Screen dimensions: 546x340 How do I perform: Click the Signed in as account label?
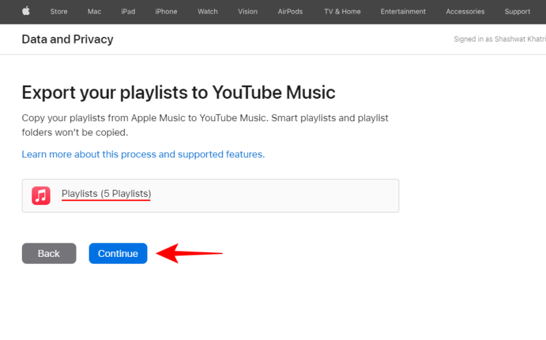[499, 40]
